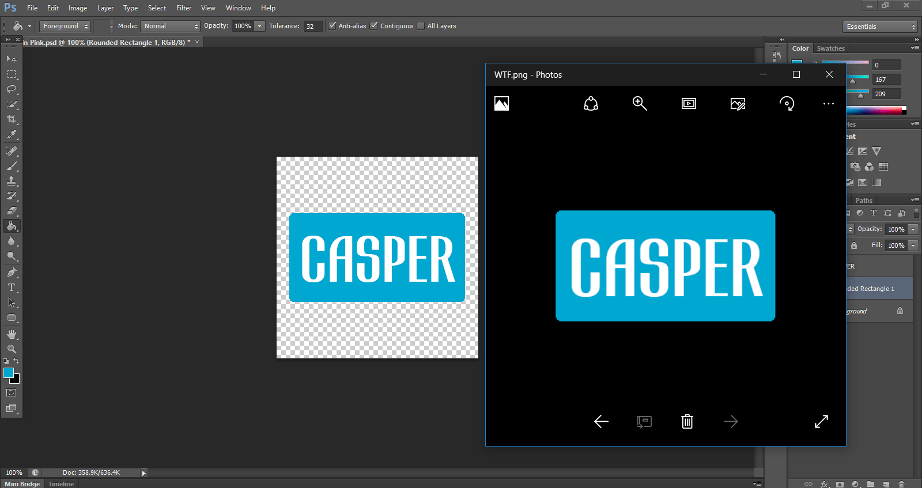Switch to the Swatches tab
Screen dimensions: 922x488
830,48
